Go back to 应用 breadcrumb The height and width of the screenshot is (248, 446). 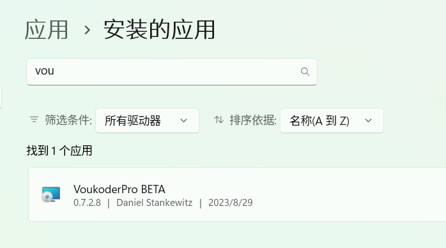pyautogui.click(x=47, y=30)
